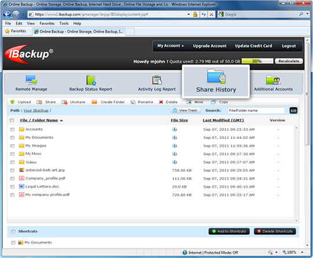
Task: Open the zoom level 100% dropdown
Action: pos(302,252)
